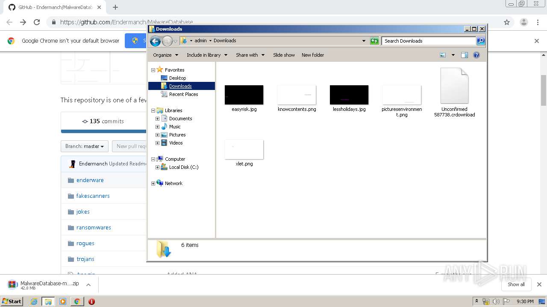This screenshot has width=547, height=307.
Task: Show hidden tray icons
Action: [x=477, y=301]
